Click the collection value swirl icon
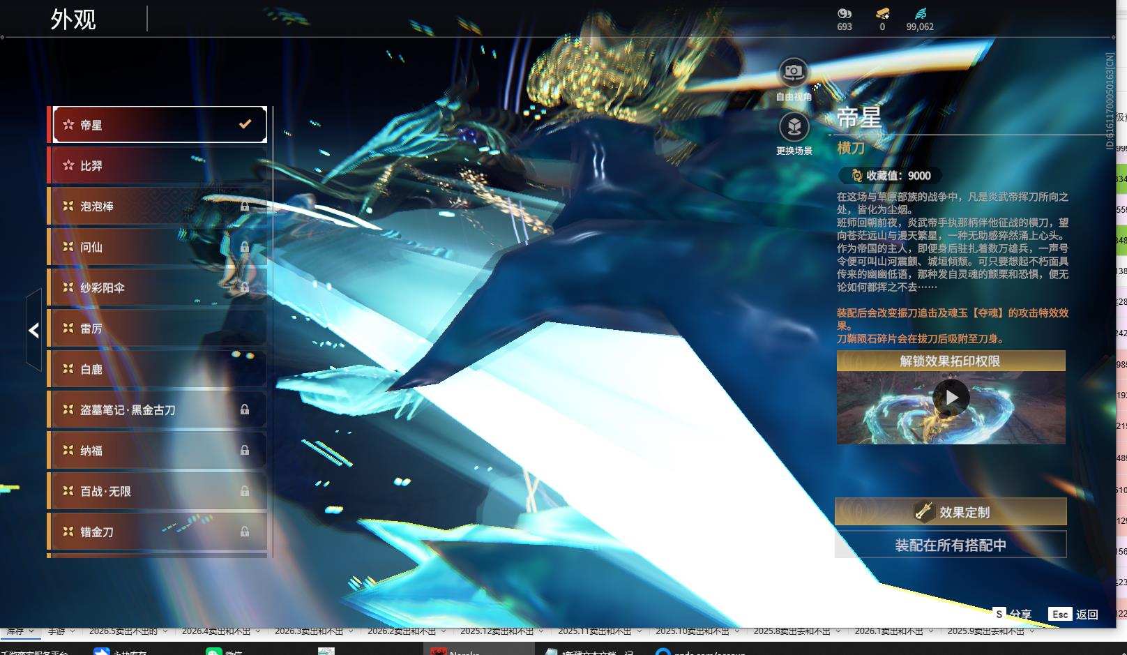The image size is (1127, 655). pyautogui.click(x=856, y=176)
